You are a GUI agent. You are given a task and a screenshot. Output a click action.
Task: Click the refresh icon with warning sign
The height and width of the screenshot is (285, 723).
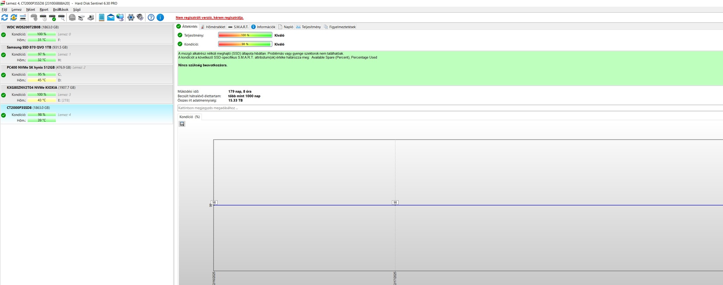[x=14, y=17]
